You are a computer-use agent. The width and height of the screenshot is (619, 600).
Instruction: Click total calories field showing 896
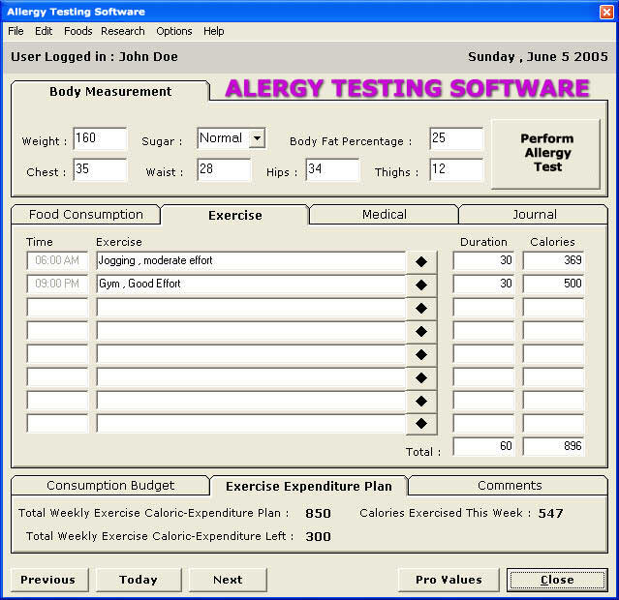click(553, 446)
